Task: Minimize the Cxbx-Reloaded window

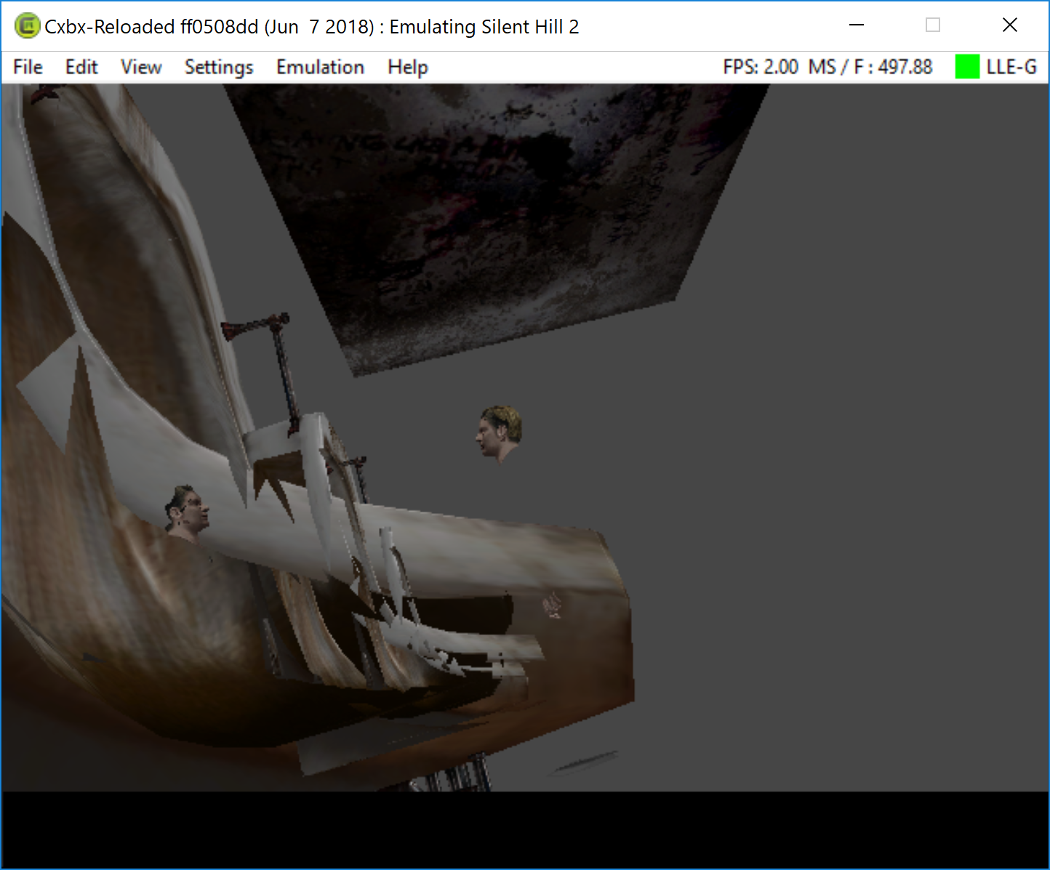Action: pyautogui.click(x=857, y=25)
